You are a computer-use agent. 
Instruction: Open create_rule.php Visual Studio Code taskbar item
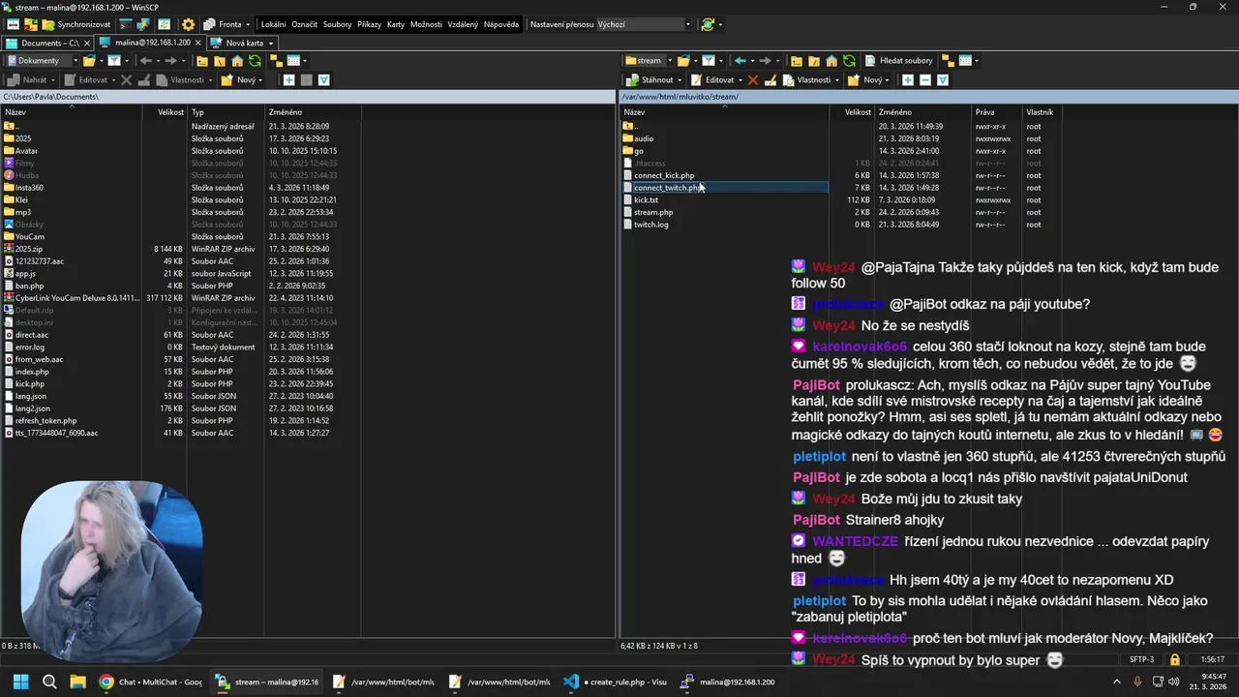pyautogui.click(x=616, y=682)
